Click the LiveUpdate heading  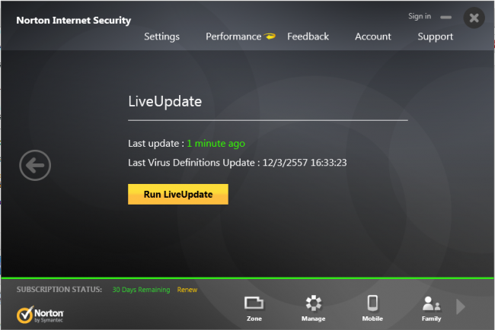tap(164, 102)
